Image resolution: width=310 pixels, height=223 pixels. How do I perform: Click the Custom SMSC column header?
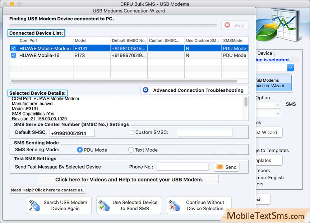click(x=166, y=41)
